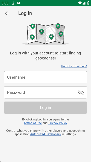Toggle password visibility eye icon

pyautogui.click(x=81, y=92)
